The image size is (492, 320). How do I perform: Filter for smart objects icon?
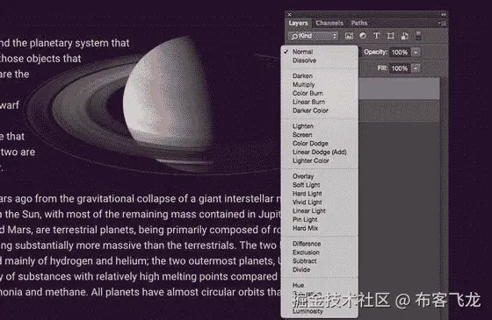coord(405,36)
